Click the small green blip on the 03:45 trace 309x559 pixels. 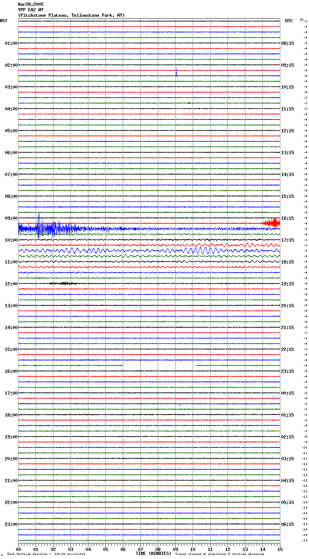click(189, 103)
